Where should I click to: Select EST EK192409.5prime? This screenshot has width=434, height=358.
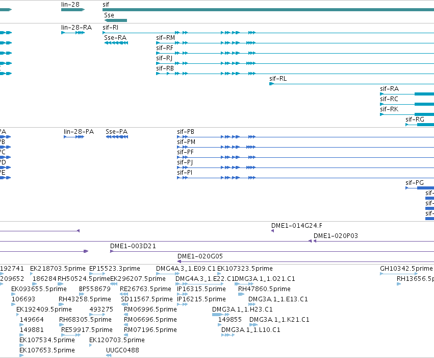pyautogui.click(x=44, y=310)
